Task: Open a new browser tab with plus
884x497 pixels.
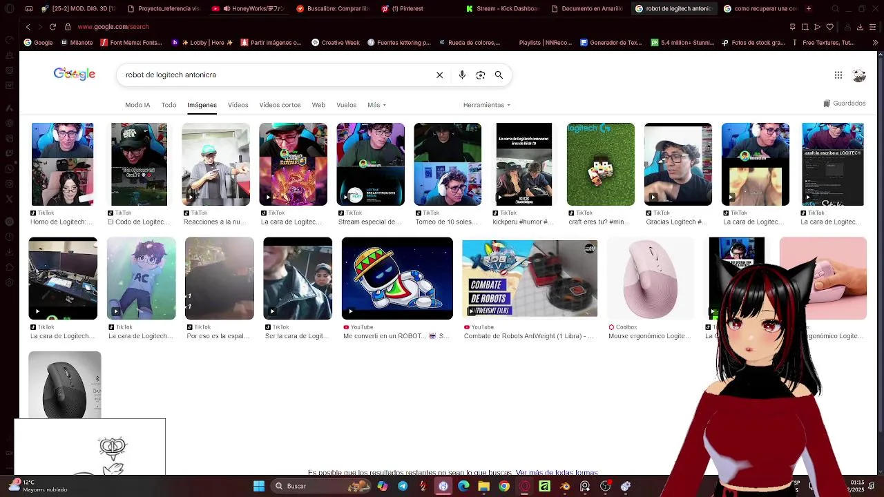Action: (x=809, y=8)
